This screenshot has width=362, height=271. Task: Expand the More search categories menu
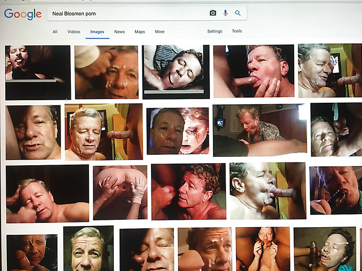(159, 32)
